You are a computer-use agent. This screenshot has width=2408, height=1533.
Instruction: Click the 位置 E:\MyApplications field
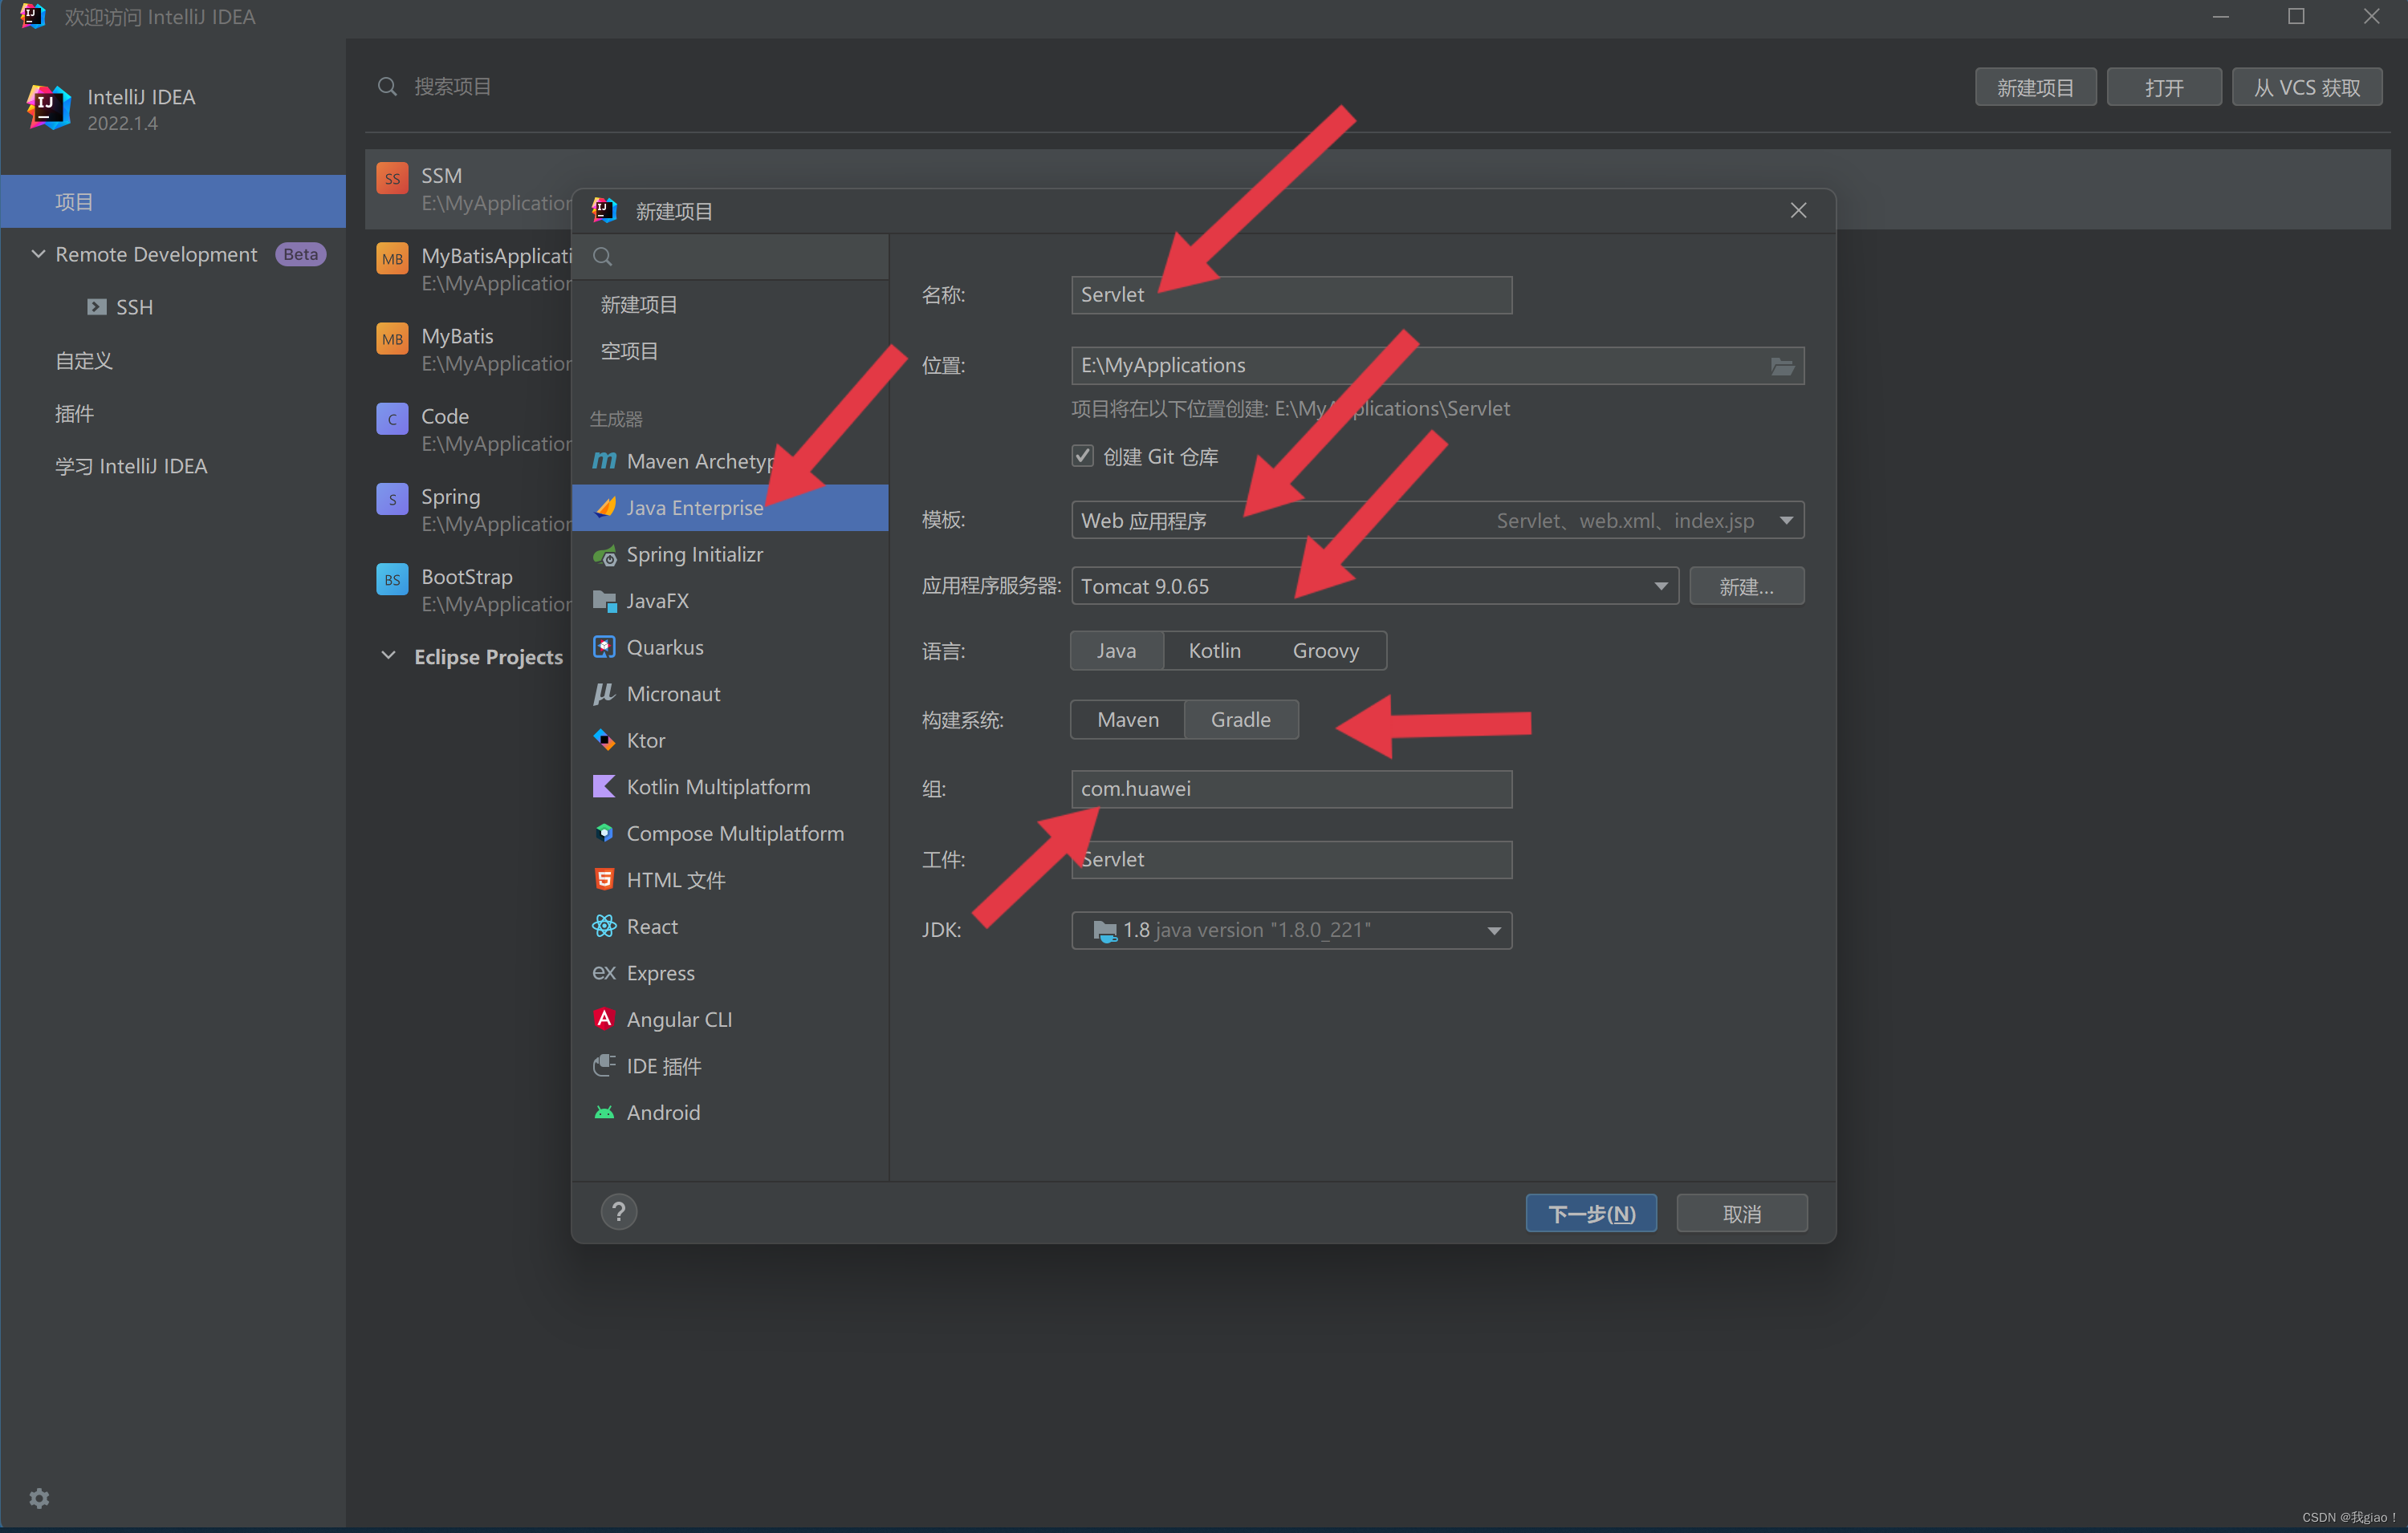[x=1437, y=366]
